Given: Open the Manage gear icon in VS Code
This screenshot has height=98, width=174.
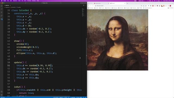Looking at the screenshot, I should coord(2,95).
